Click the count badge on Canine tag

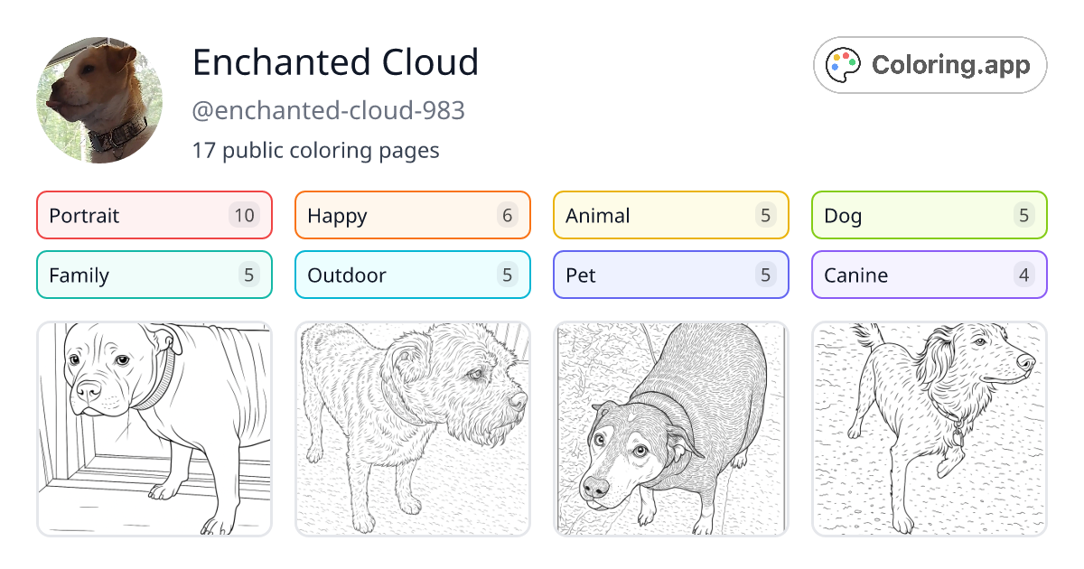point(1023,275)
